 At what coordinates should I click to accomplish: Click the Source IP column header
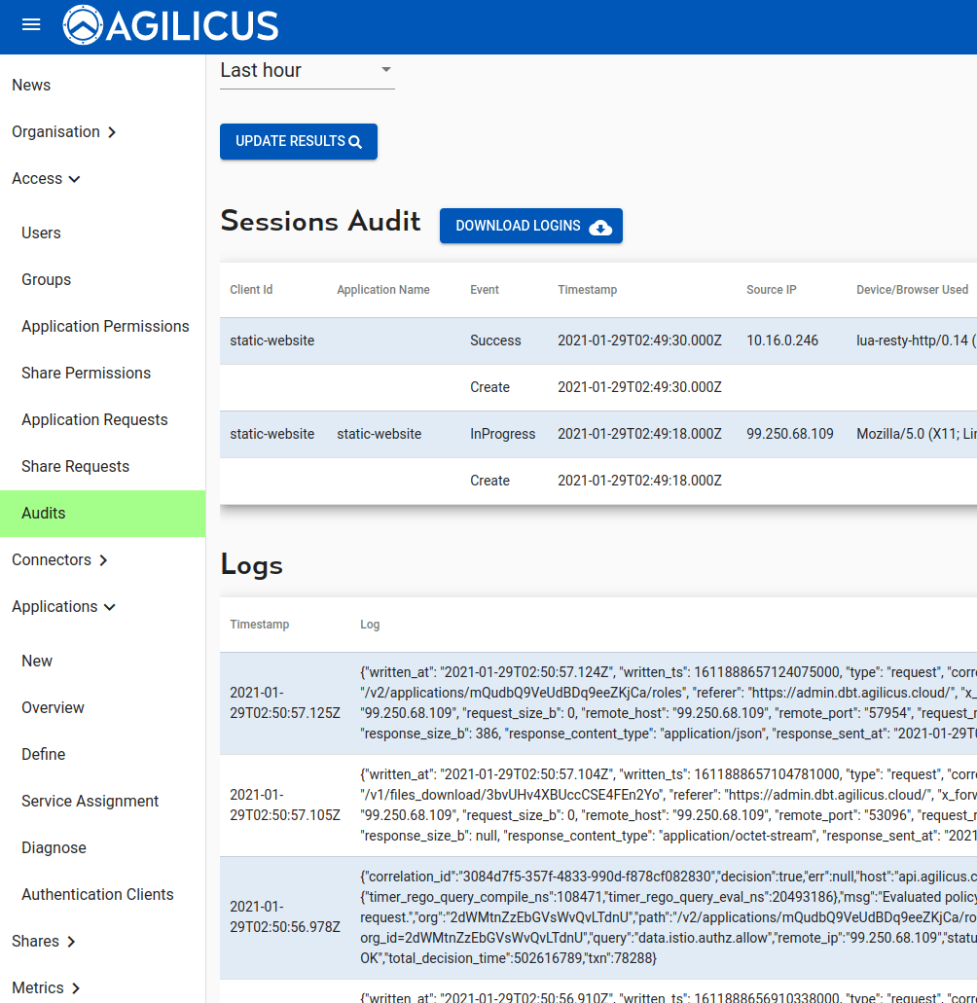[x=771, y=290]
